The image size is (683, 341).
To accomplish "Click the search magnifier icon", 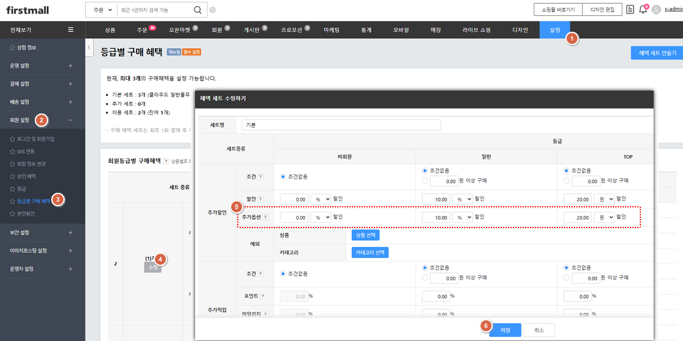I will [197, 10].
